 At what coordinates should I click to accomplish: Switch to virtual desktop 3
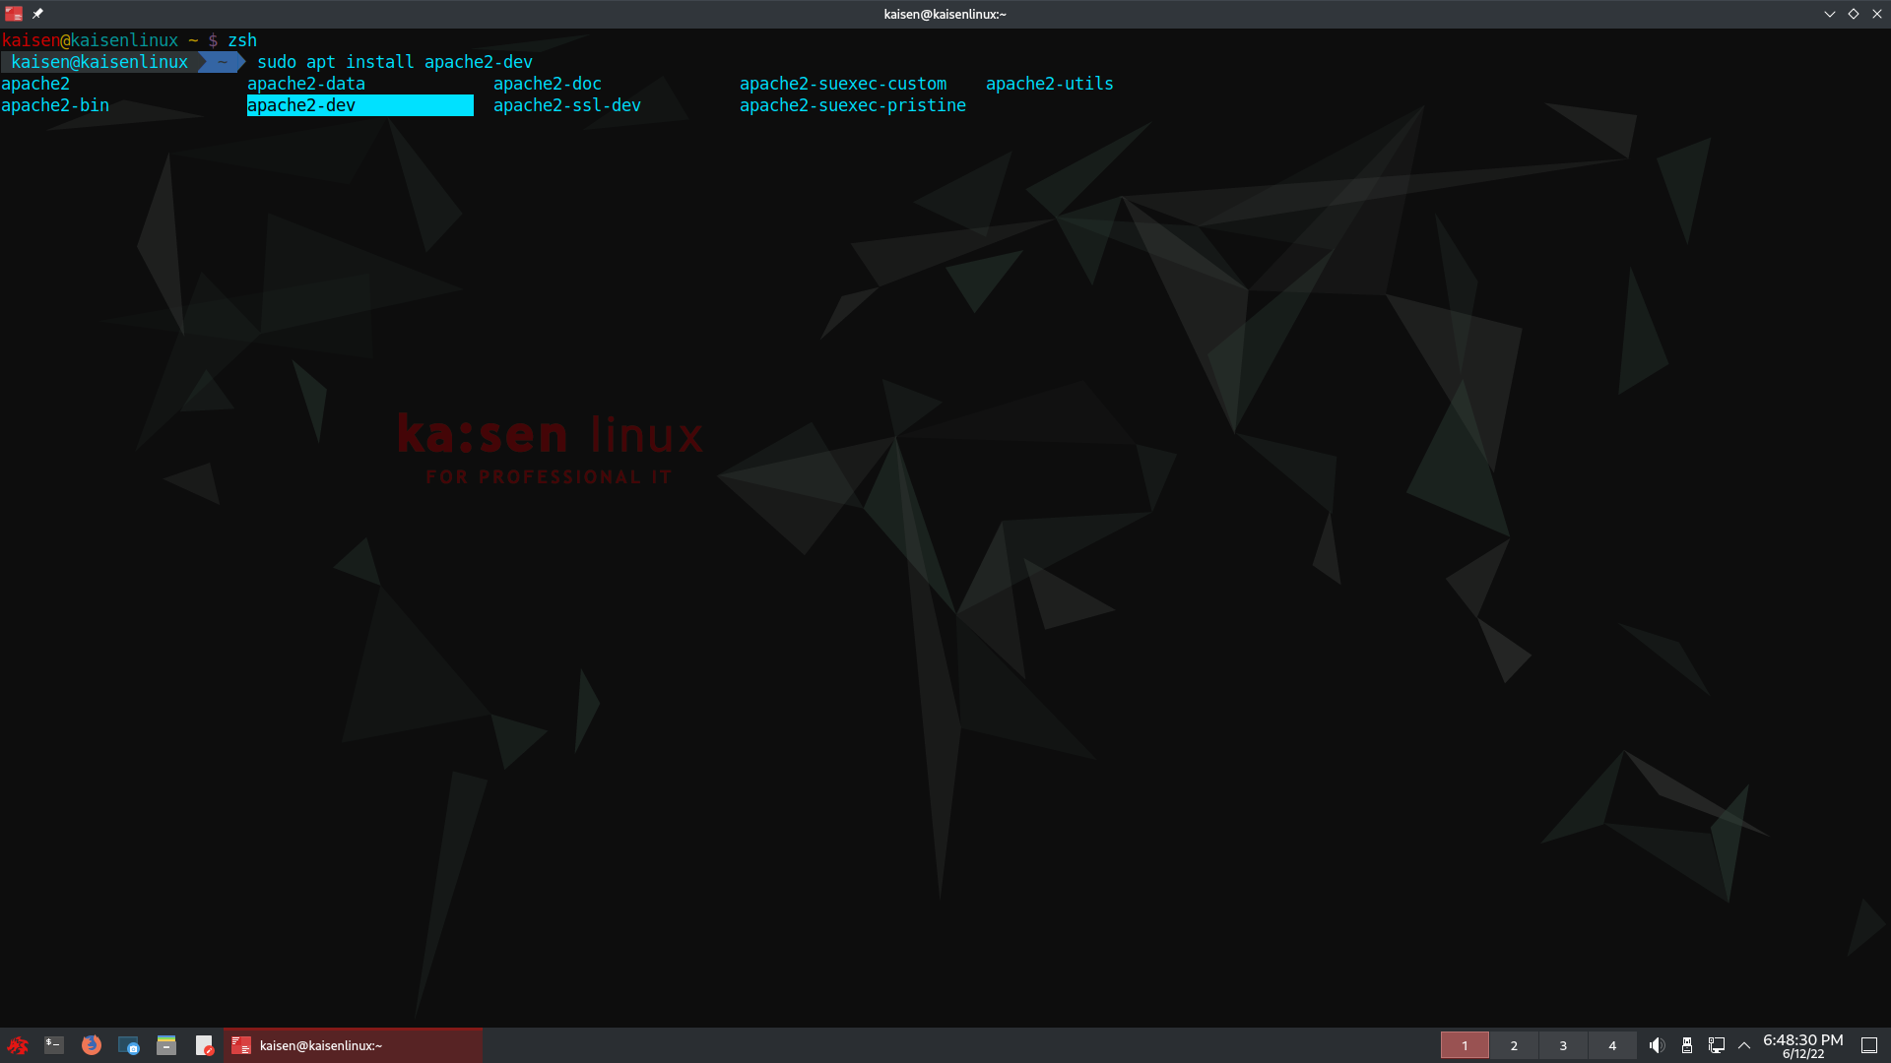click(x=1563, y=1045)
